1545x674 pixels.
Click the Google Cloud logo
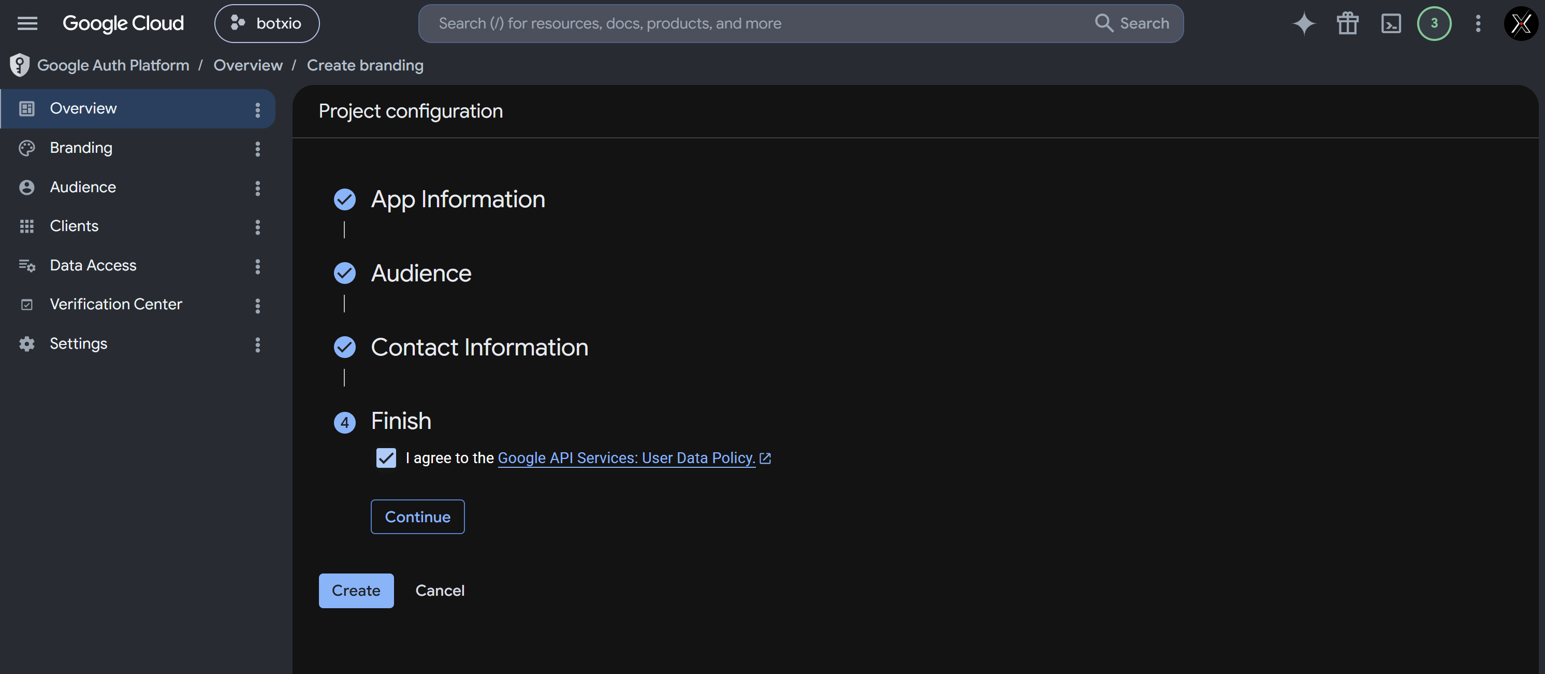123,23
